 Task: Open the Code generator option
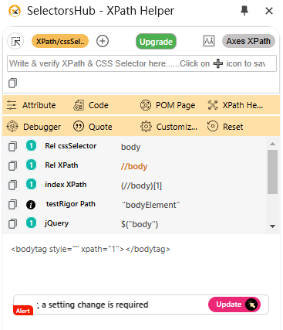click(91, 105)
